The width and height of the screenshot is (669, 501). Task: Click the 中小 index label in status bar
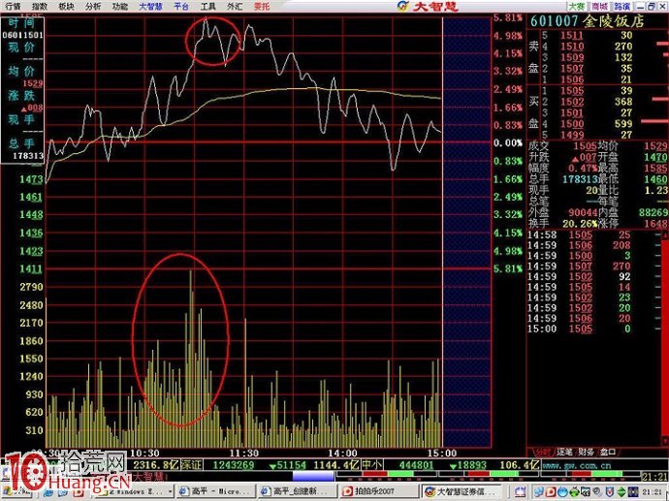coord(371,465)
